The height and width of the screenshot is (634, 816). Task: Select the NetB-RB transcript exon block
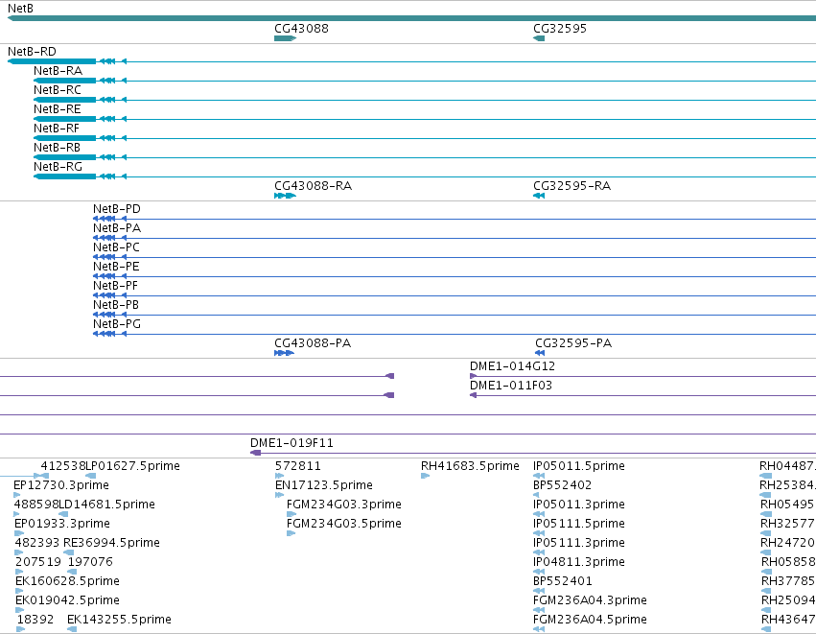click(65, 157)
